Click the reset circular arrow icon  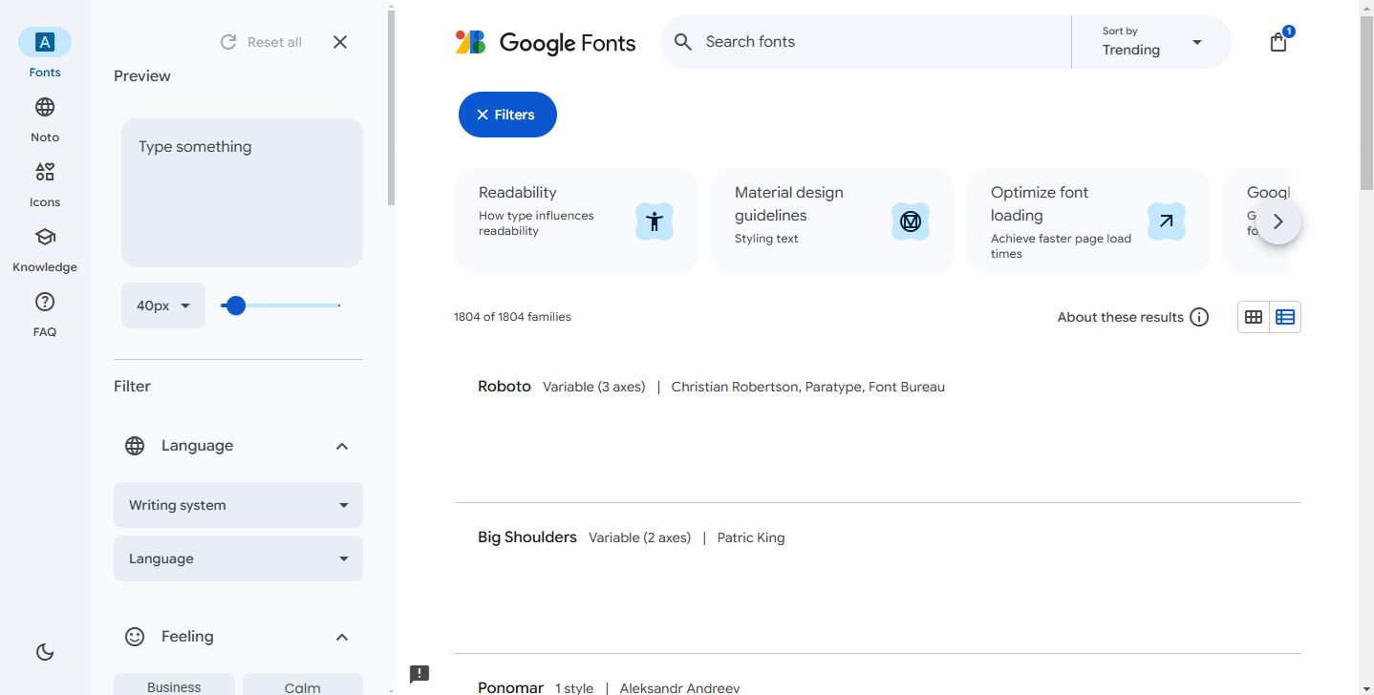pos(228,42)
